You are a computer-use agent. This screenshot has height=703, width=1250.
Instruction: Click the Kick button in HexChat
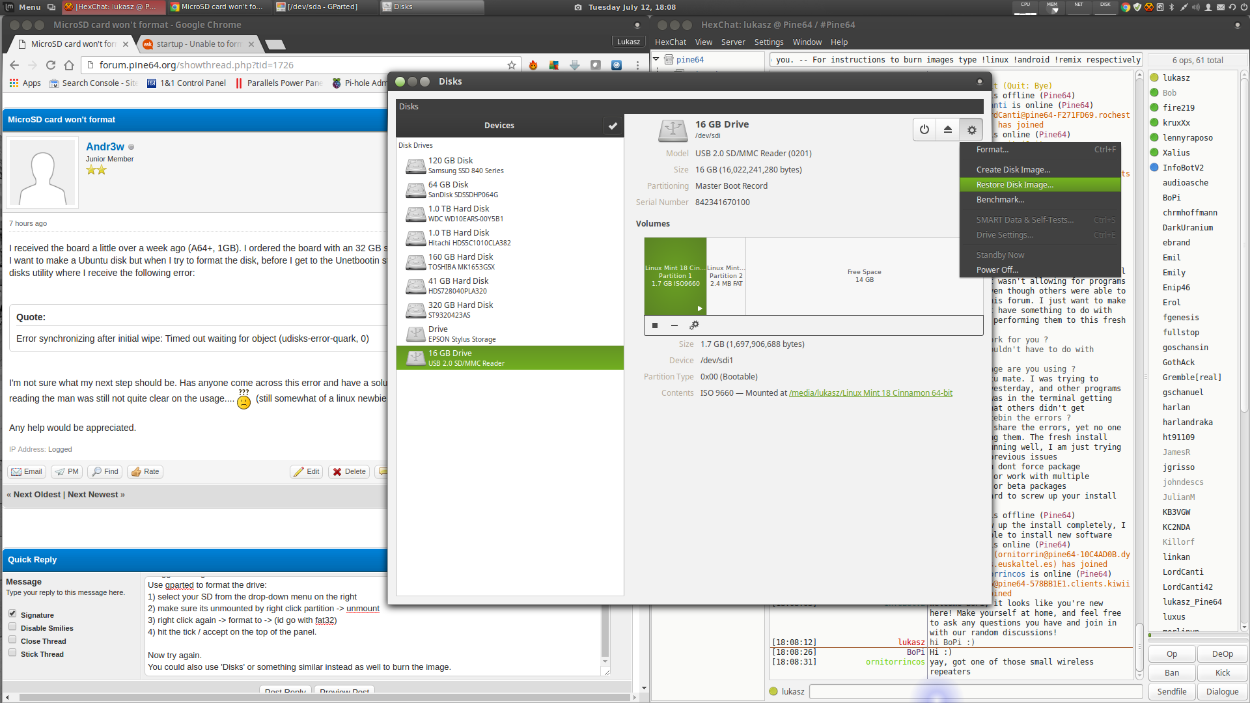click(x=1222, y=673)
